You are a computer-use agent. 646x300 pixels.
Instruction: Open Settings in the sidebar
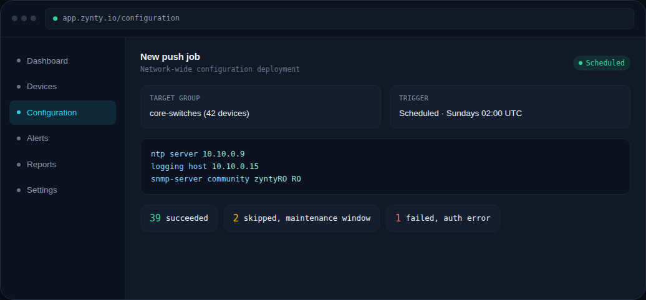[62, 190]
